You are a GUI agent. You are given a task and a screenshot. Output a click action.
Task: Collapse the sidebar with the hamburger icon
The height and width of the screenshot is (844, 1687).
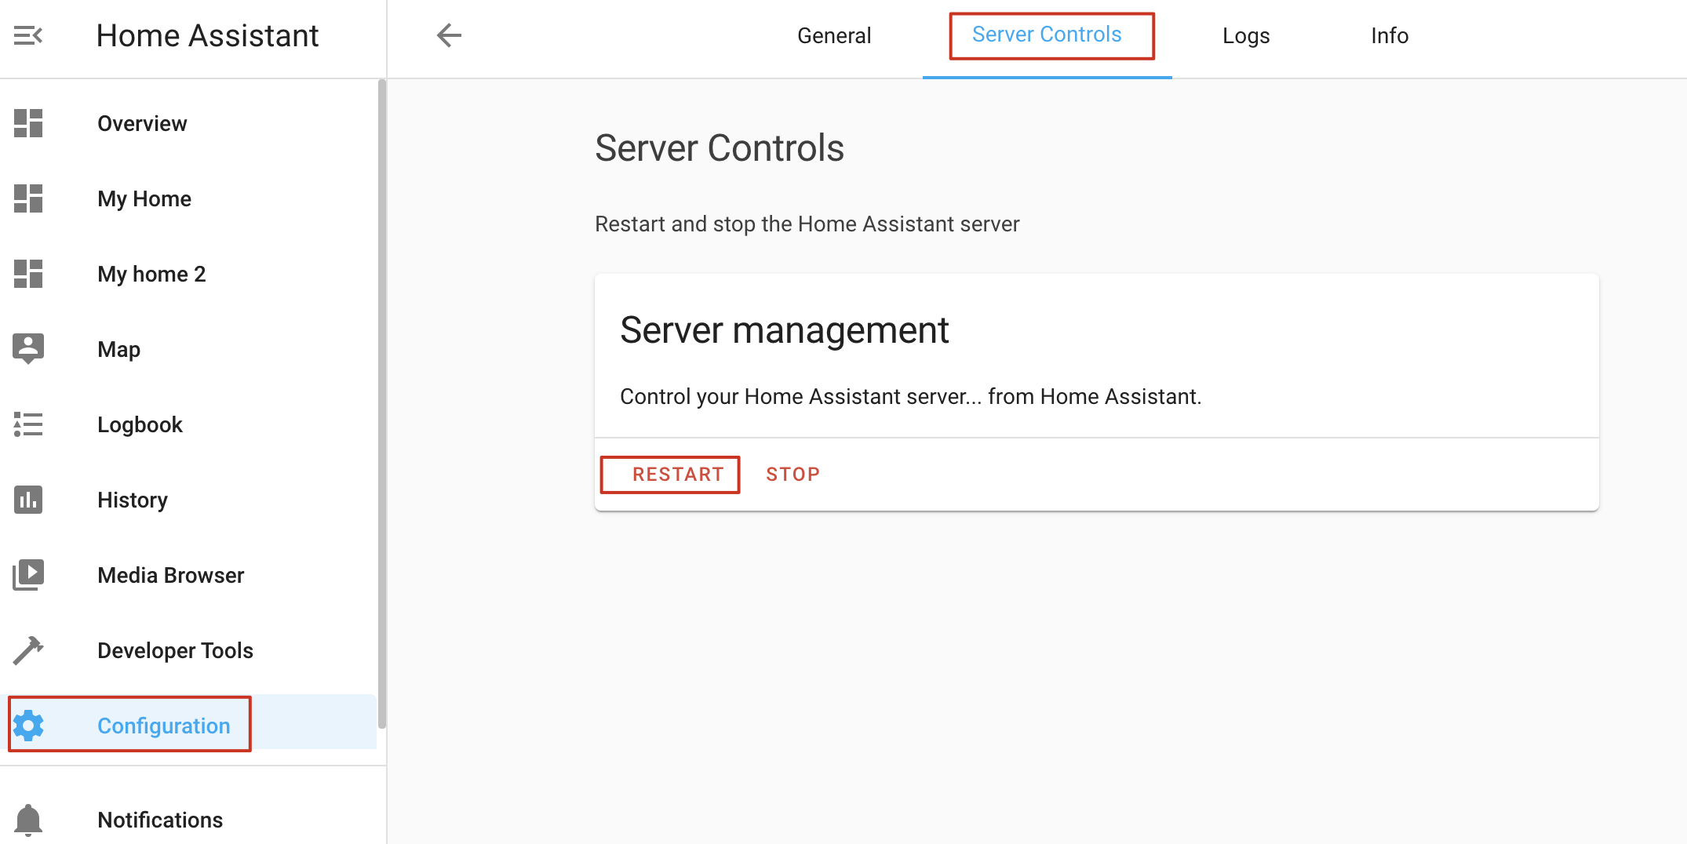click(28, 35)
